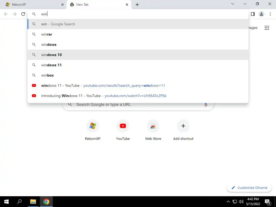This screenshot has height=207, width=276.
Task: Expand the tab search chevron
Action: pyautogui.click(x=233, y=4)
